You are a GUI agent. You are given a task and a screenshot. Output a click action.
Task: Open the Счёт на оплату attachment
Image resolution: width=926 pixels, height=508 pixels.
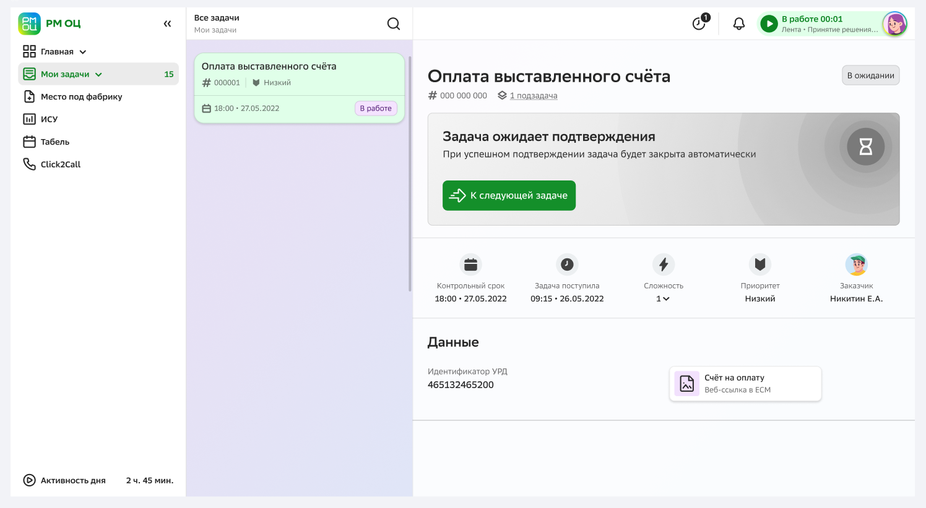point(745,384)
